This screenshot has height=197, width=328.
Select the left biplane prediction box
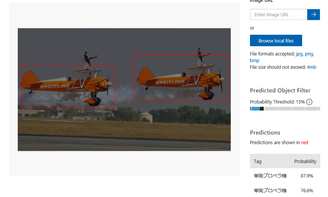(68, 86)
